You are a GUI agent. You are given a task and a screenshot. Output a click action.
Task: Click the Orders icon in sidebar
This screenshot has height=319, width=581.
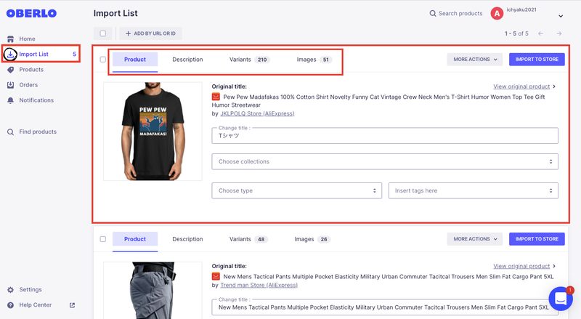coord(10,85)
